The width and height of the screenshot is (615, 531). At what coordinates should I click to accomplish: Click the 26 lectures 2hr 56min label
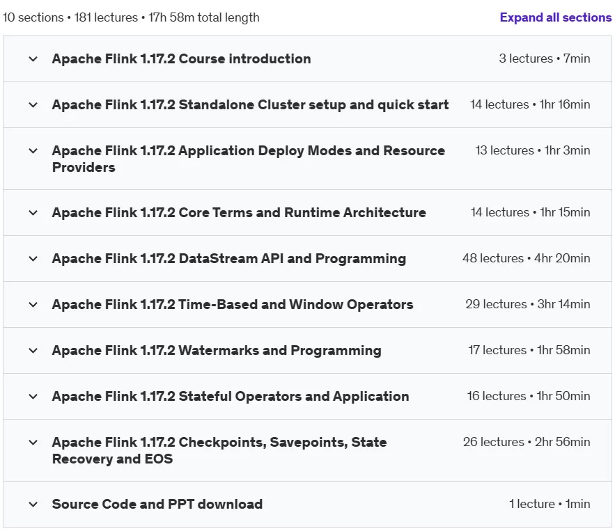pyautogui.click(x=527, y=442)
